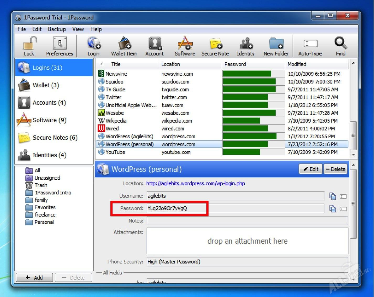The image size is (374, 297).
Task: Auto-type the username field icon
Action: pyautogui.click(x=343, y=196)
